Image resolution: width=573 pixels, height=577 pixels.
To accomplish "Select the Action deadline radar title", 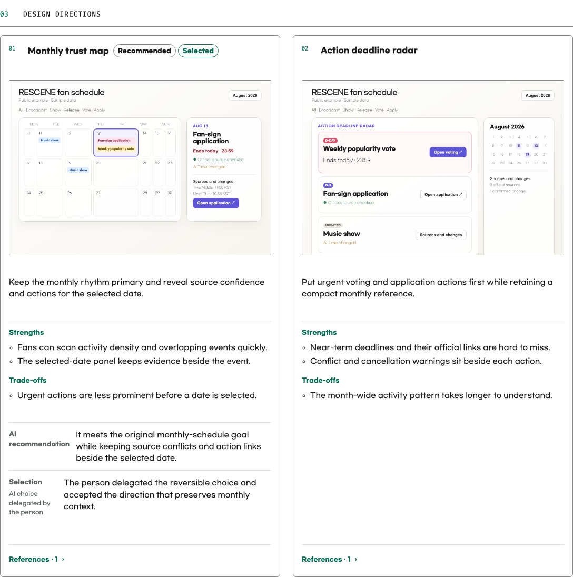I will [369, 50].
